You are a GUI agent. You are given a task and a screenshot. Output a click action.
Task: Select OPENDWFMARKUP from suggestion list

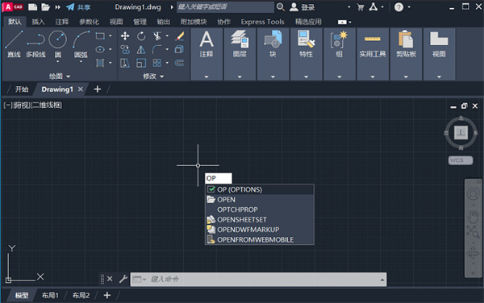(x=260, y=230)
